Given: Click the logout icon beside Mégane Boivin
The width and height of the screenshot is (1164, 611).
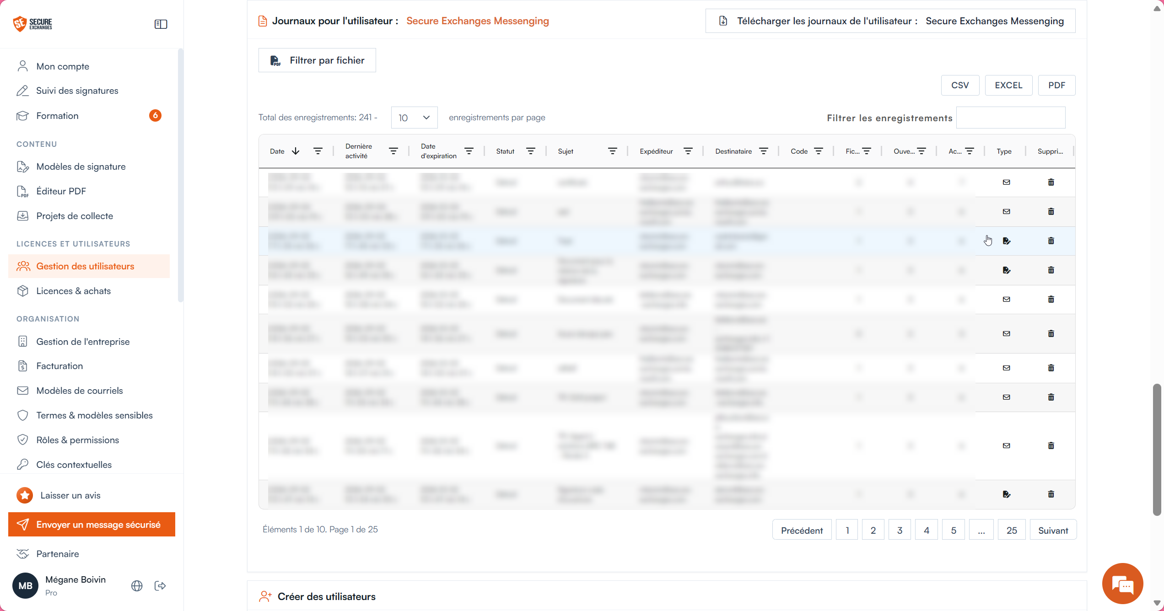Looking at the screenshot, I should point(160,586).
